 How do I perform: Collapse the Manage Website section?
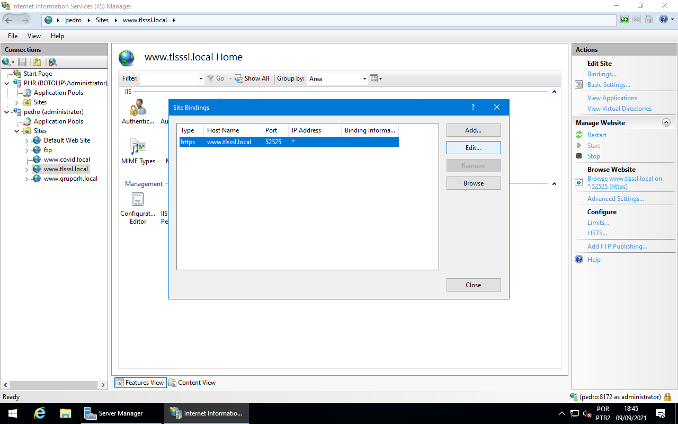click(666, 122)
